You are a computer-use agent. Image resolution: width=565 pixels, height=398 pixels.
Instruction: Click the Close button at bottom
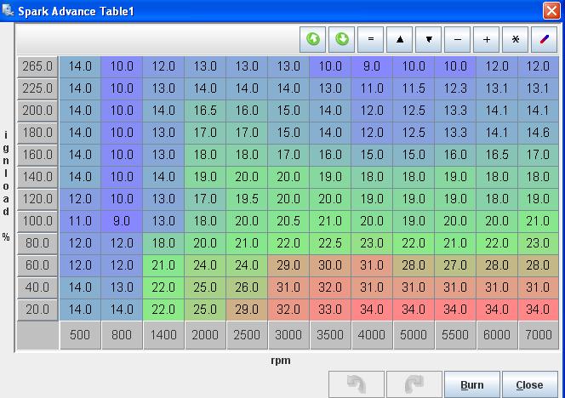(529, 384)
